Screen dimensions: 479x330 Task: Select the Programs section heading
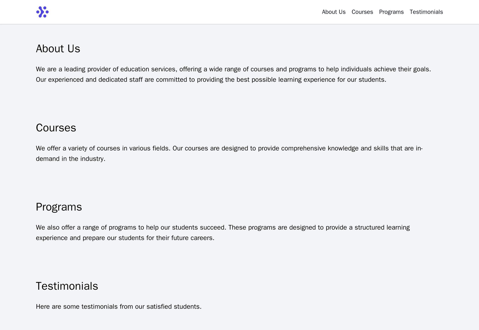pos(60,207)
